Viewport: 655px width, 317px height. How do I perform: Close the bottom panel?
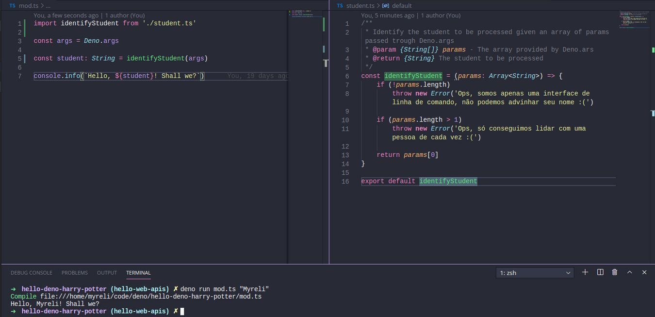644,272
